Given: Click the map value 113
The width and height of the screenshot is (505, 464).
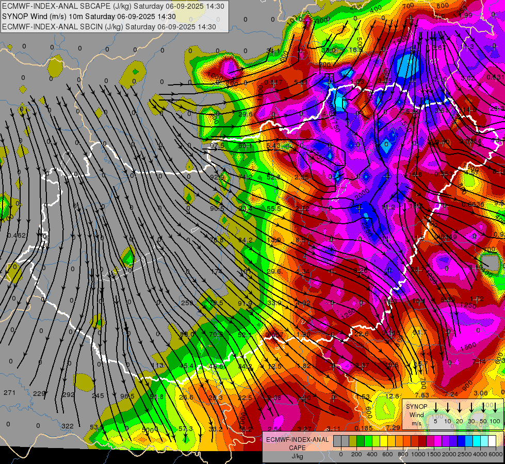Looking at the screenshot, I should coord(157,365).
